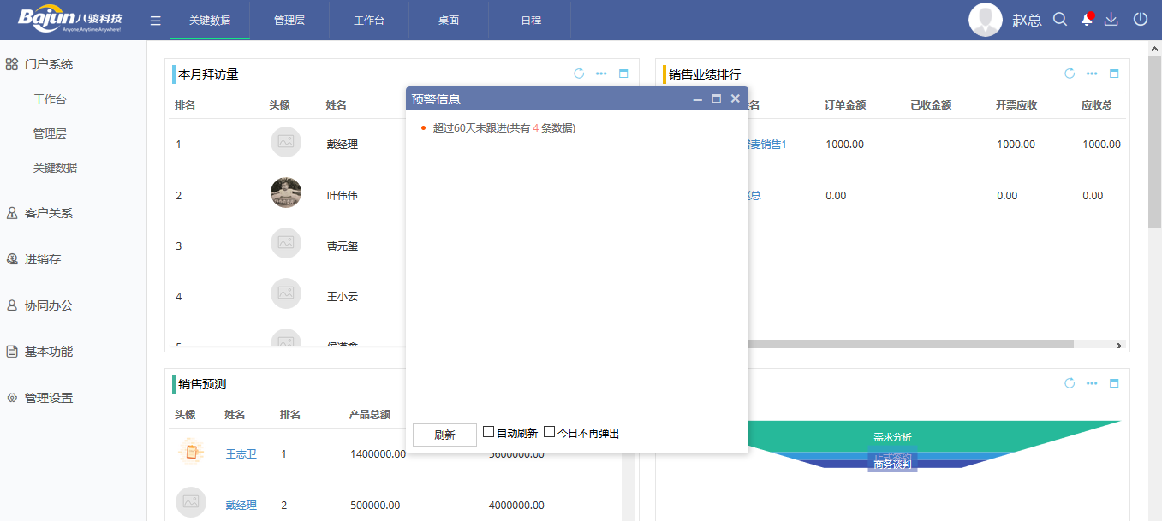Maximize the 销售业绩排行 panel via its window icon

tap(1114, 74)
